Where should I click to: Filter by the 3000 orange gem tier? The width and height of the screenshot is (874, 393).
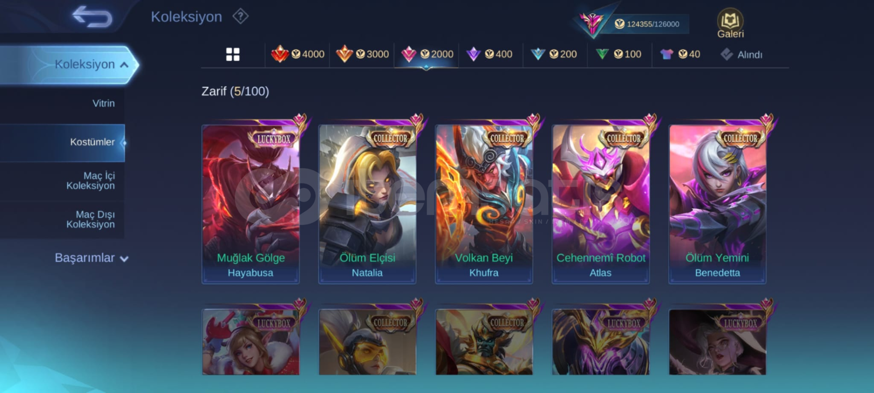pyautogui.click(x=362, y=54)
